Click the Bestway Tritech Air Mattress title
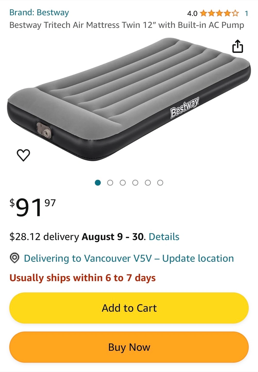Viewport: 258px width, 372px height. (x=127, y=25)
